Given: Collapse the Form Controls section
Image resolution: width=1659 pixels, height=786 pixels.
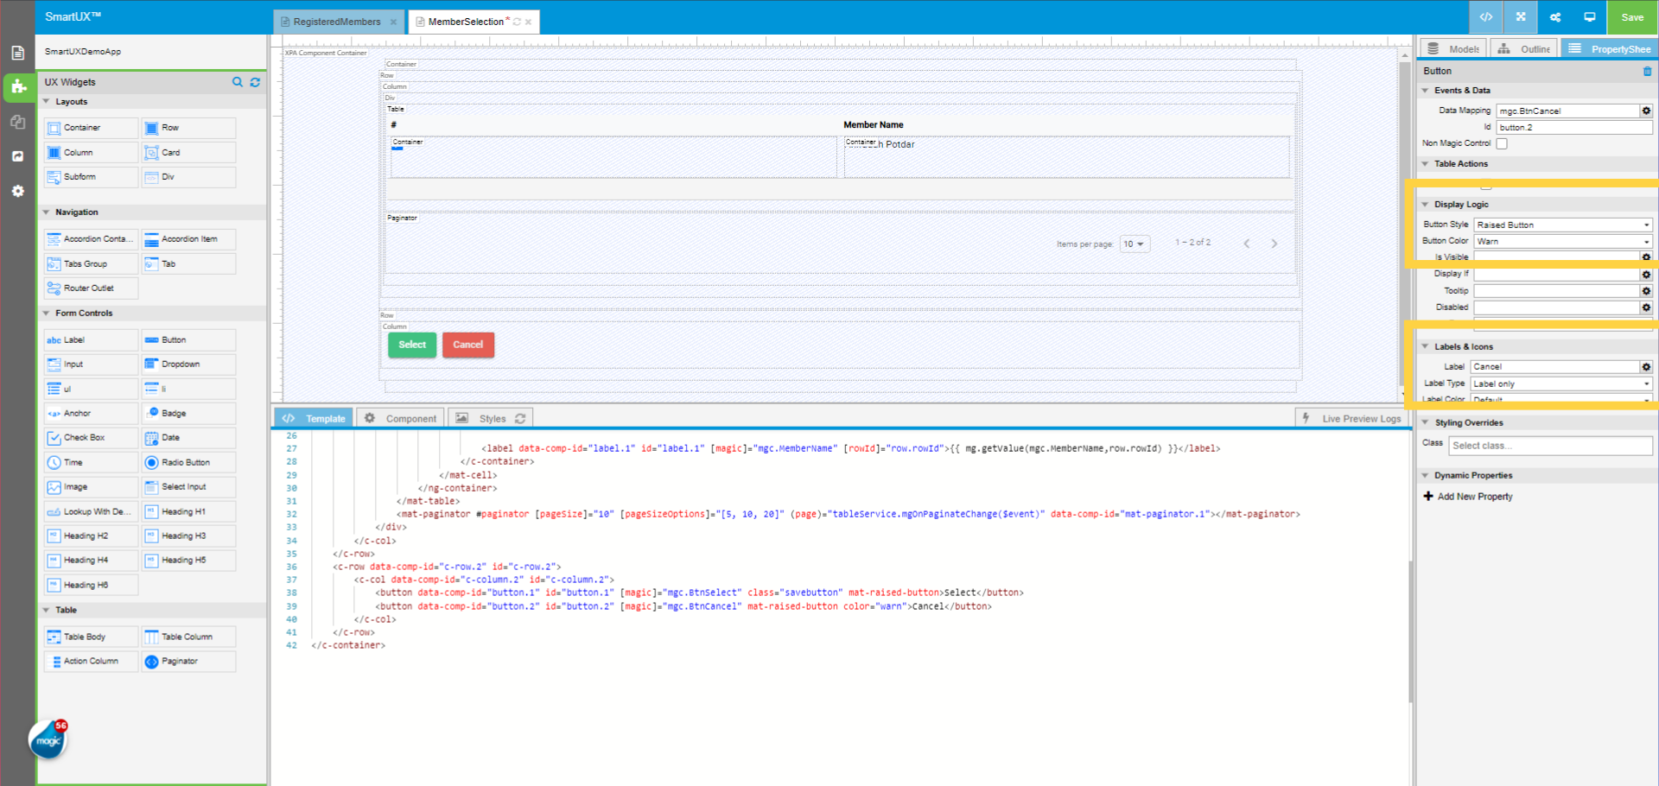Looking at the screenshot, I should pyautogui.click(x=48, y=313).
